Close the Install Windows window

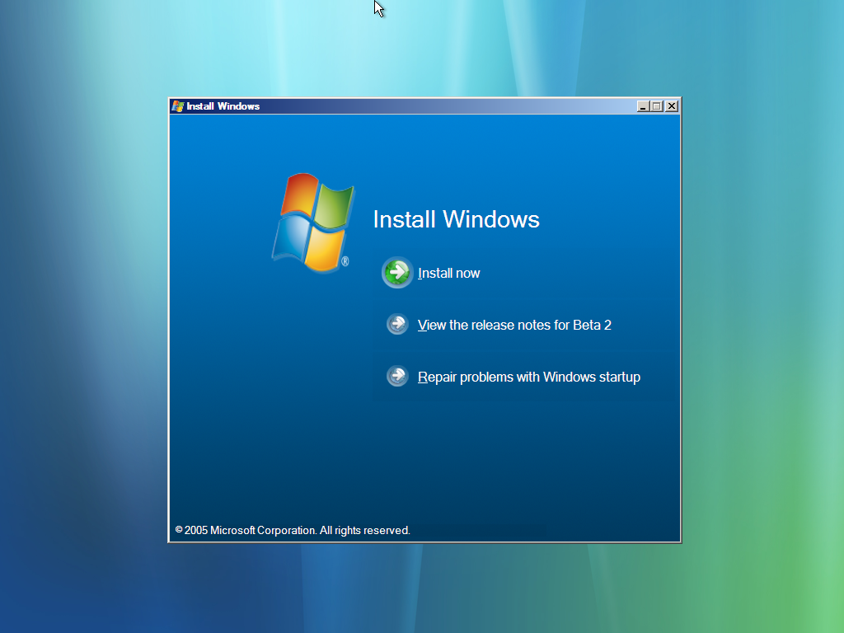[671, 106]
